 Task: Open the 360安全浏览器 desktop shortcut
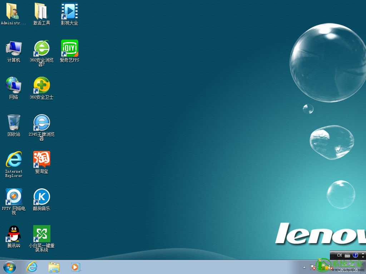(x=41, y=49)
